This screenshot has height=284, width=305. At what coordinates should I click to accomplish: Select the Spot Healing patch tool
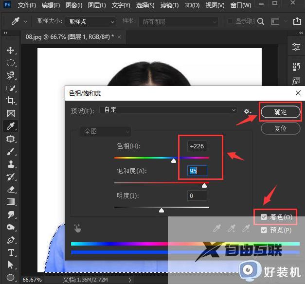click(11, 139)
